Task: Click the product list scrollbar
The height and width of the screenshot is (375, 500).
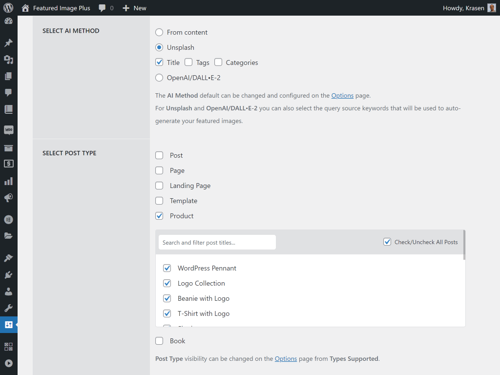Action: click(x=464, y=245)
